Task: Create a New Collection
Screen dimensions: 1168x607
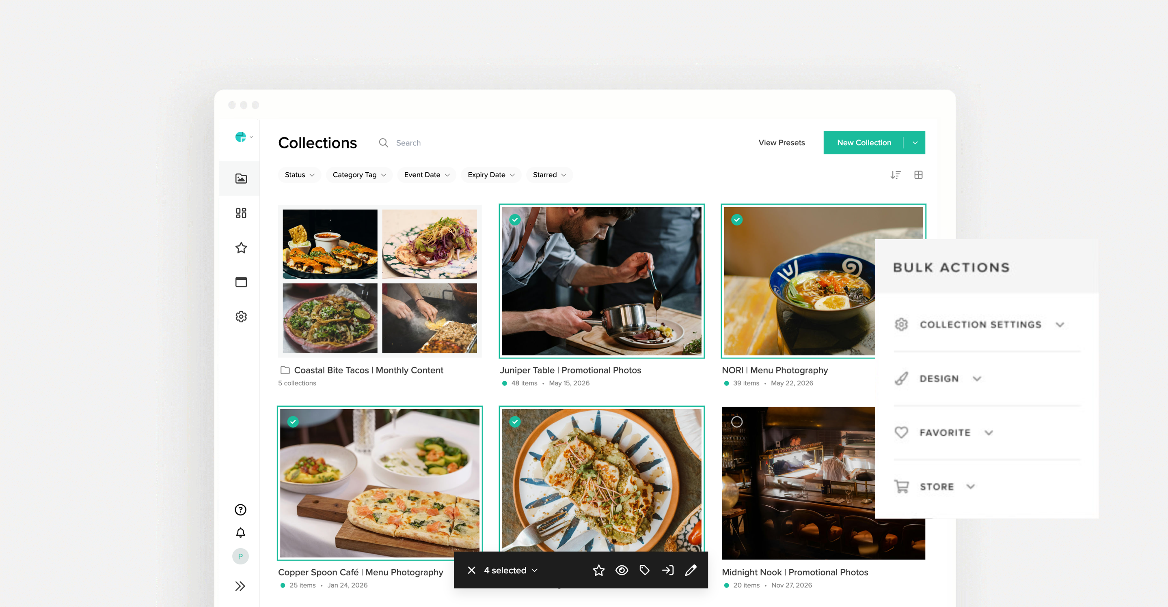Action: [864, 142]
